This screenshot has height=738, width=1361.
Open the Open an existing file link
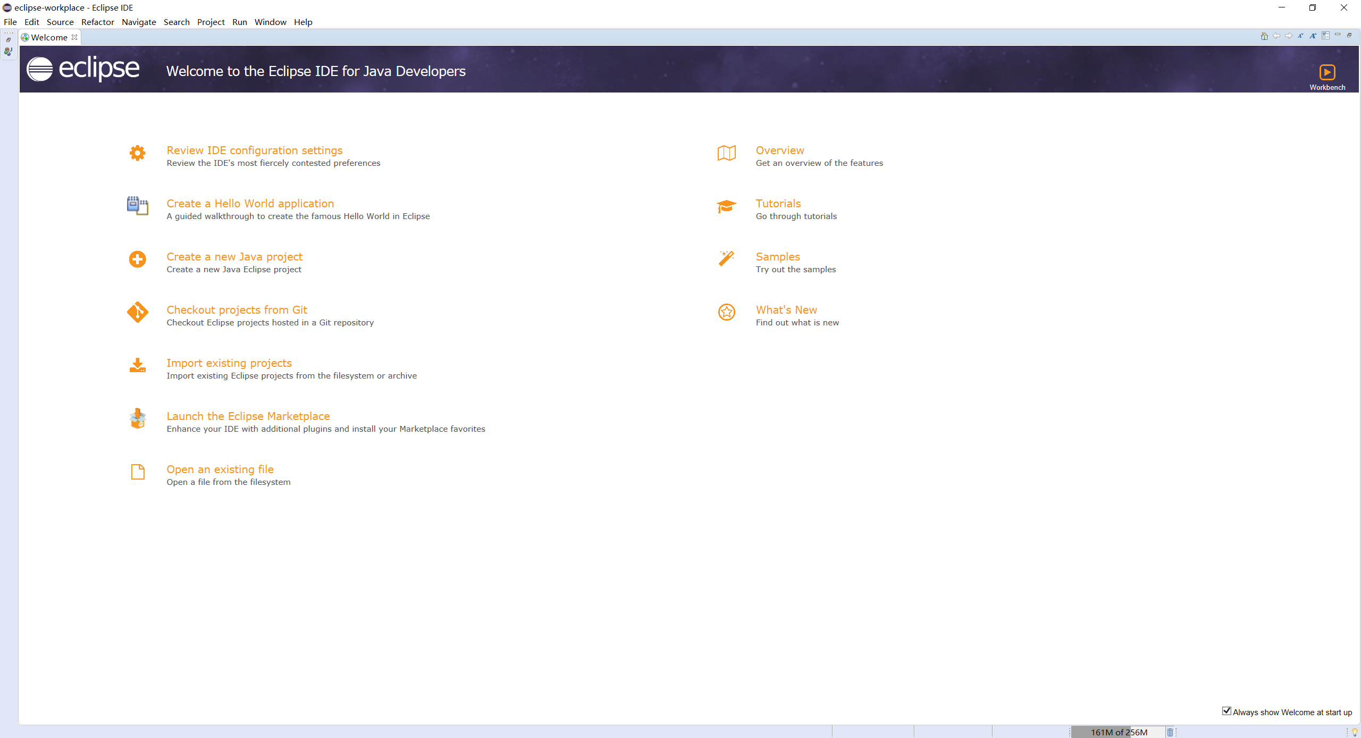coord(220,469)
